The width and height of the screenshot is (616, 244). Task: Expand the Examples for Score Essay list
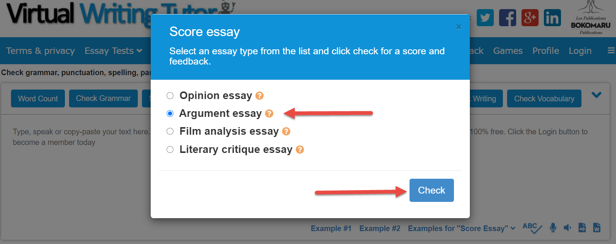(x=461, y=228)
